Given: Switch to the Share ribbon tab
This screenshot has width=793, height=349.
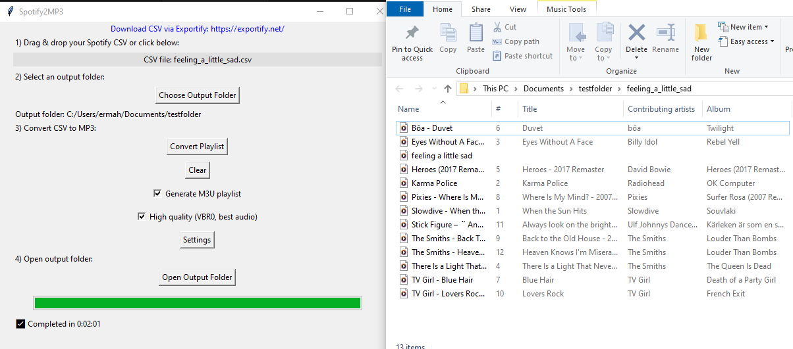Looking at the screenshot, I should click(481, 9).
